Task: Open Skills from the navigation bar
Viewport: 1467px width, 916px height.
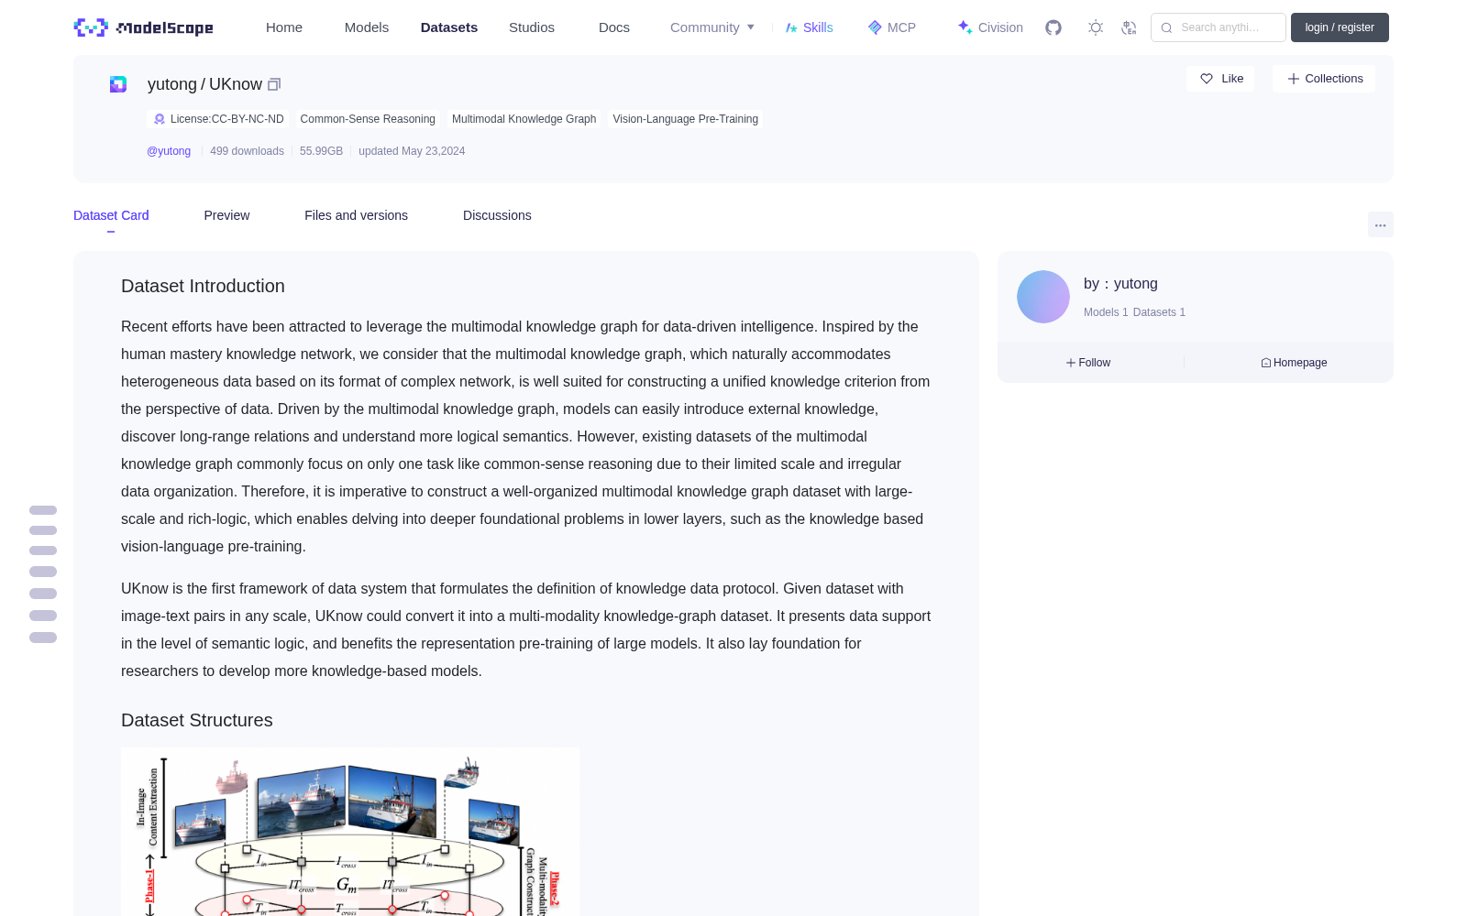Action: point(809,27)
